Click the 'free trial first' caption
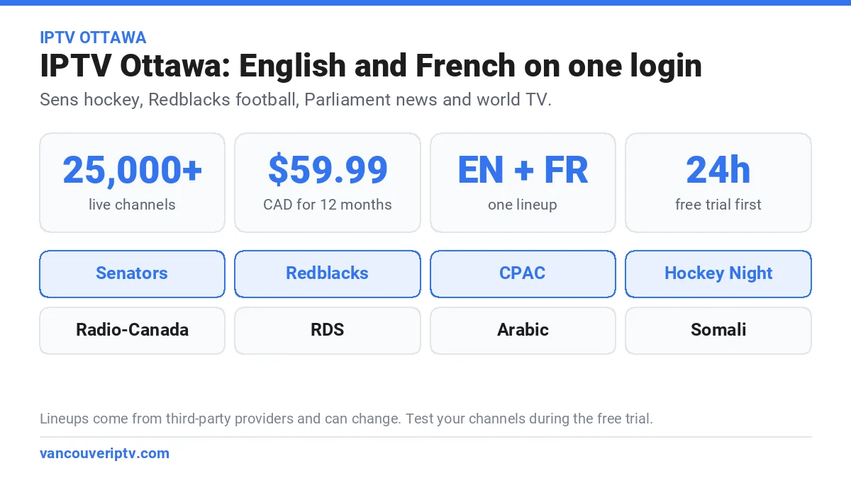Screen dimensions: 851x478 click(718, 205)
